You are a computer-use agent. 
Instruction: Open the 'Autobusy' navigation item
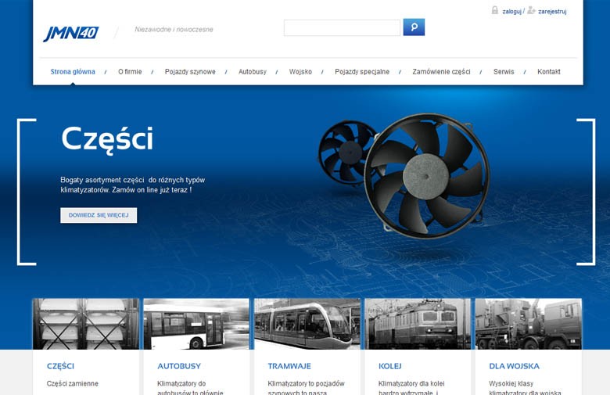click(x=252, y=72)
